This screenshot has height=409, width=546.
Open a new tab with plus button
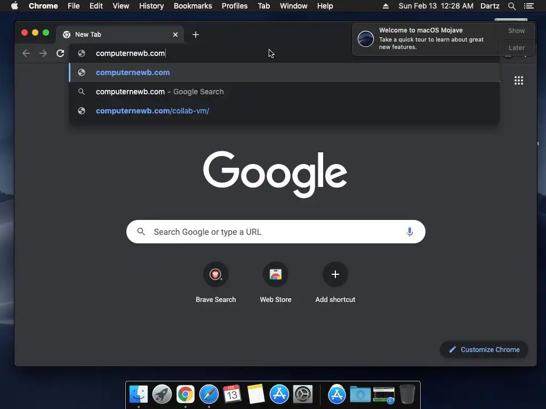pyautogui.click(x=196, y=35)
